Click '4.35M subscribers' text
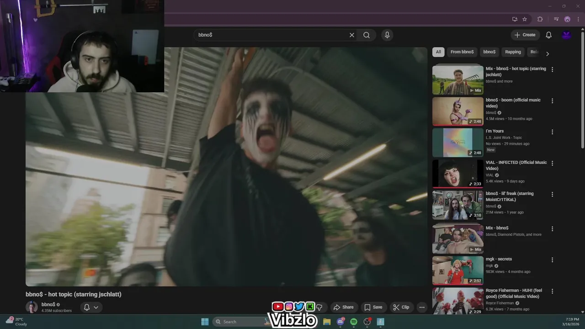The width and height of the screenshot is (585, 329). click(x=57, y=311)
